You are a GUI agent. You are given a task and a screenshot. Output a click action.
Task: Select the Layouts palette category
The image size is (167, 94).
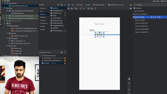coord(43,20)
